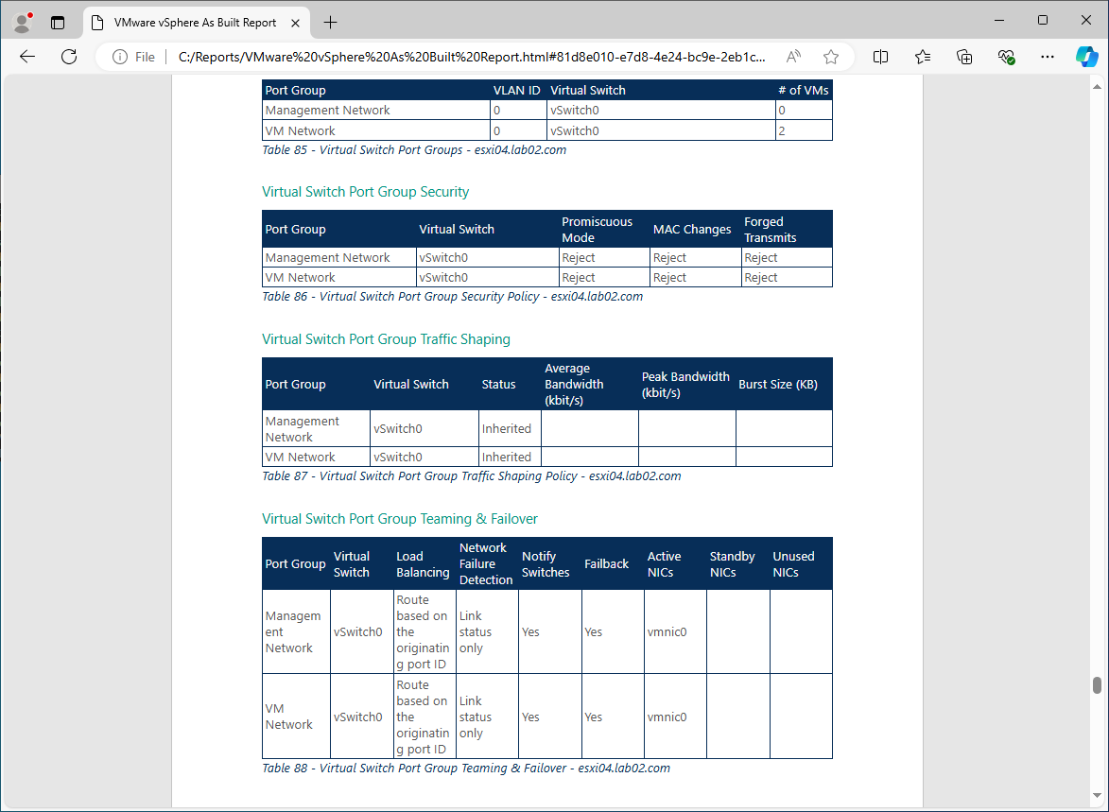The image size is (1109, 812).
Task: Click Inherited status for VM Network
Action: pos(507,457)
